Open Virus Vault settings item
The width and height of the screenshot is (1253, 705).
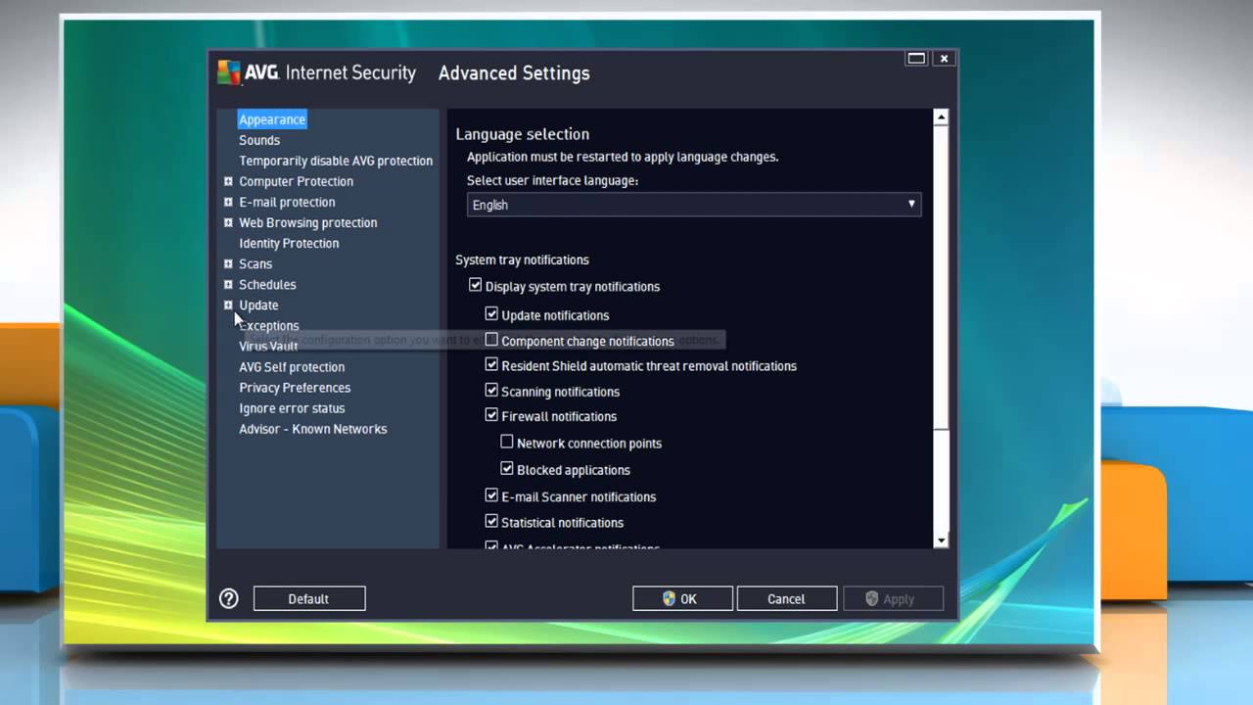(268, 346)
